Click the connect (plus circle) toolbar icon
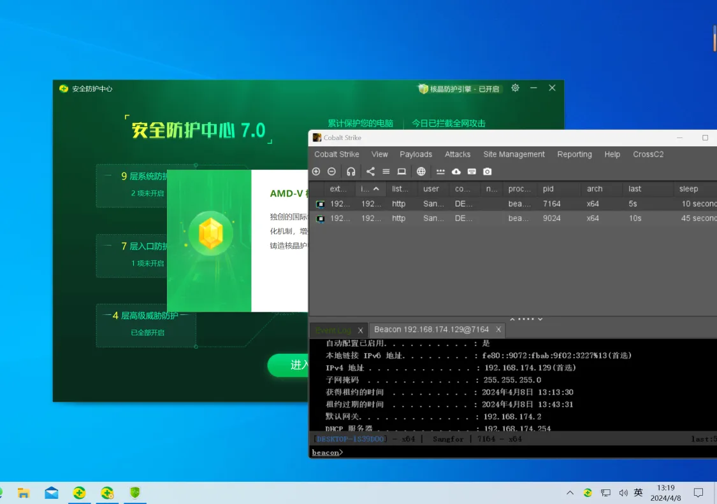This screenshot has height=504, width=717. pyautogui.click(x=316, y=172)
